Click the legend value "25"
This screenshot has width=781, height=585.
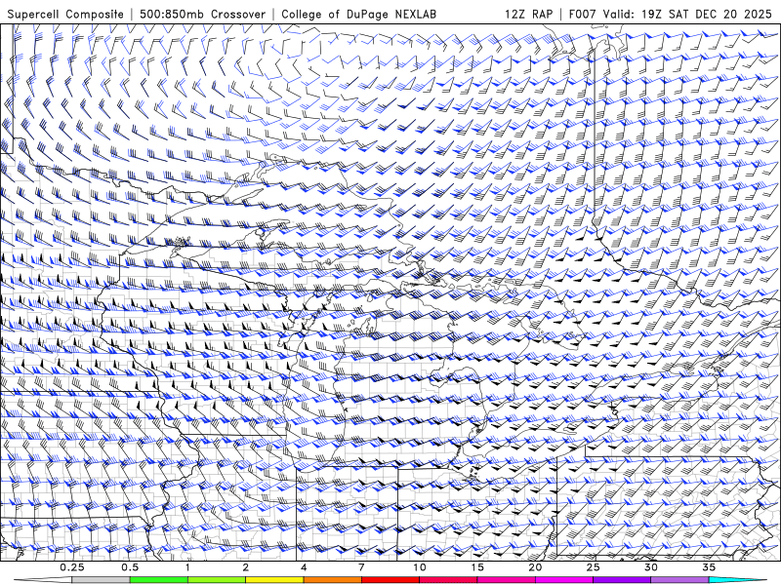pyautogui.click(x=593, y=567)
